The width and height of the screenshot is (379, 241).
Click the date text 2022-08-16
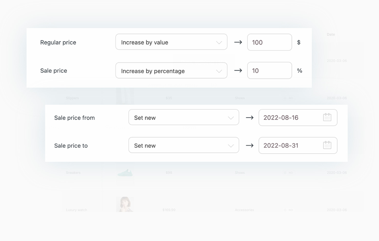coord(281,117)
